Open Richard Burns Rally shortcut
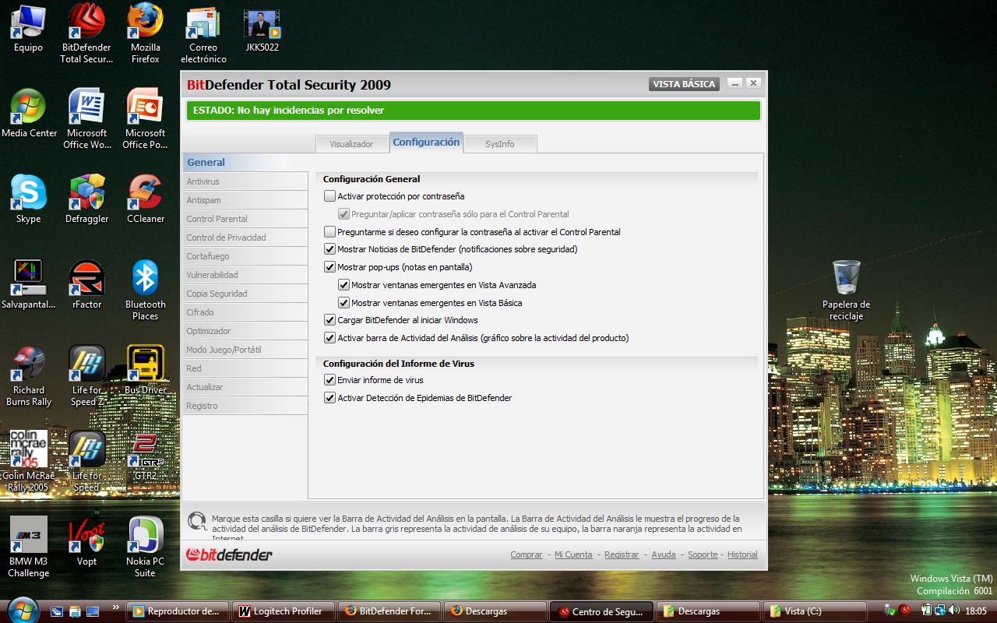The image size is (997, 623). (x=29, y=375)
